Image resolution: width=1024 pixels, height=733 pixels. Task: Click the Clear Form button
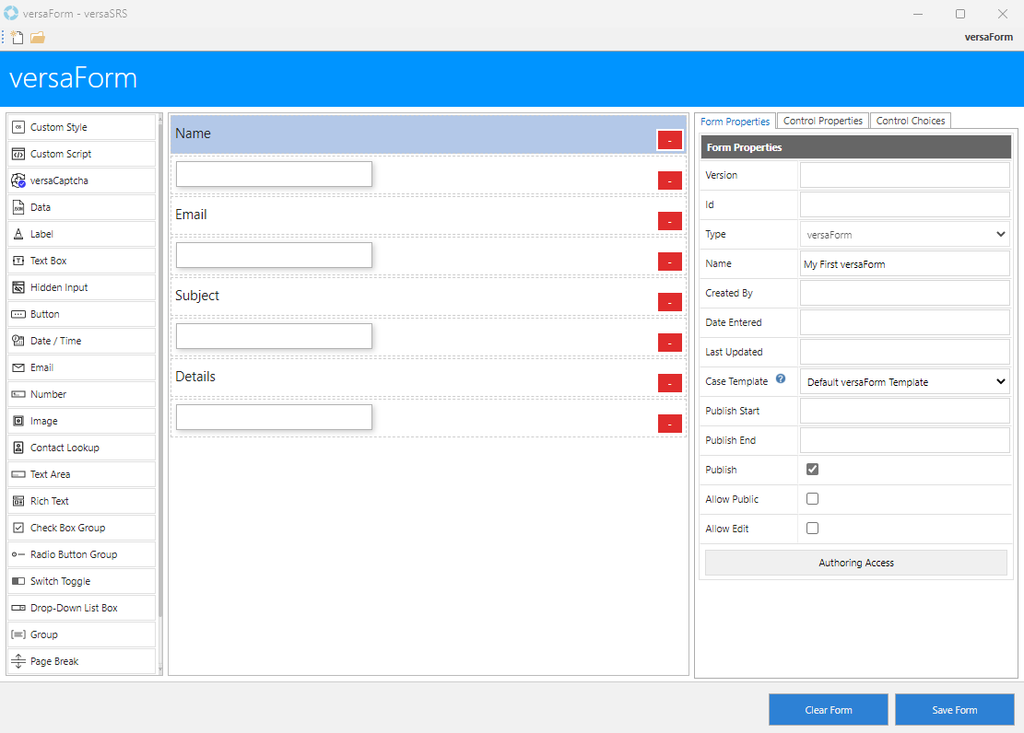tap(828, 709)
